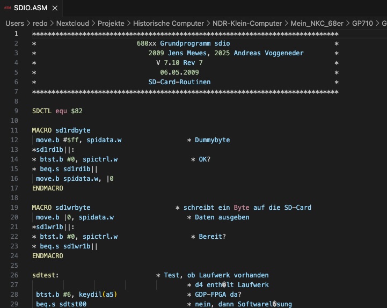The width and height of the screenshot is (387, 308).
Task: Click the sdtest: label in the code
Action: 45,275
